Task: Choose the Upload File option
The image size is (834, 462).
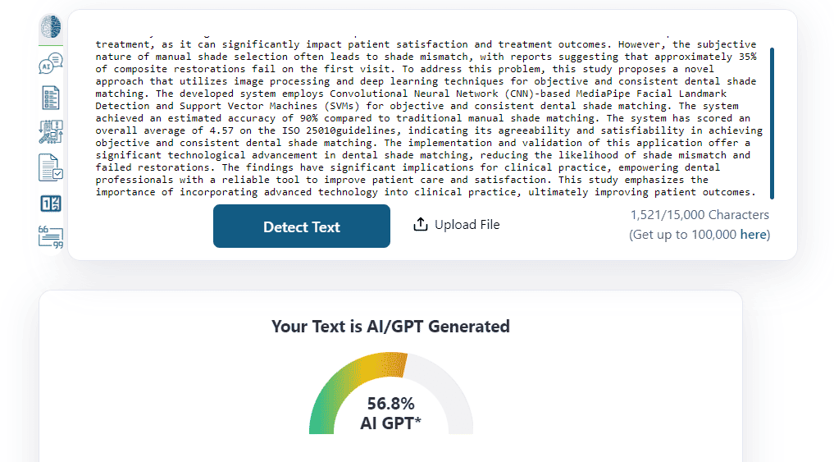Action: click(456, 225)
